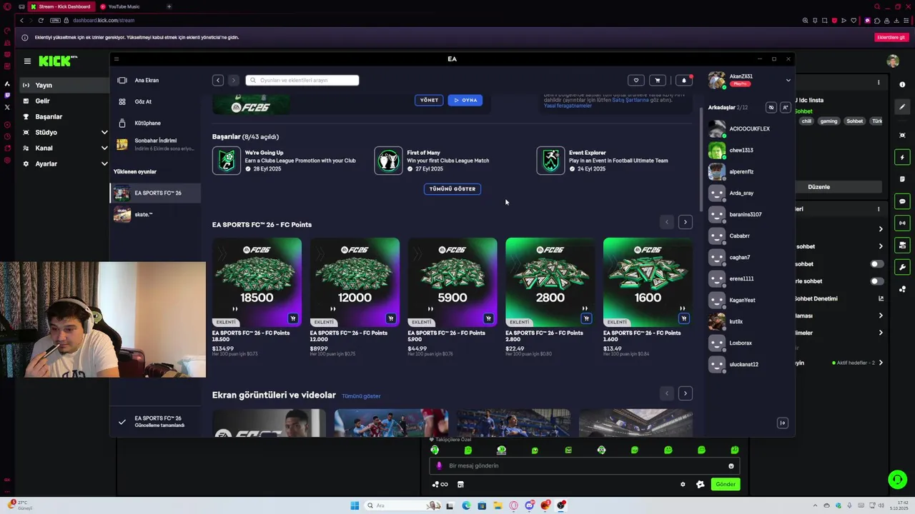
Task: Hide offline friends icon in Arkadaşlar
Action: 771,107
